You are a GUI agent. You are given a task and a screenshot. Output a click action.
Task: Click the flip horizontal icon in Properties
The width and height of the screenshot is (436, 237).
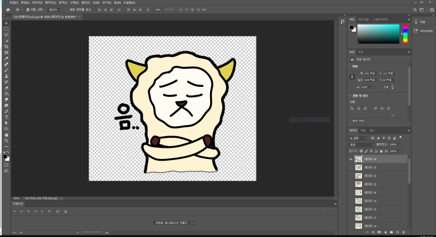point(386,87)
